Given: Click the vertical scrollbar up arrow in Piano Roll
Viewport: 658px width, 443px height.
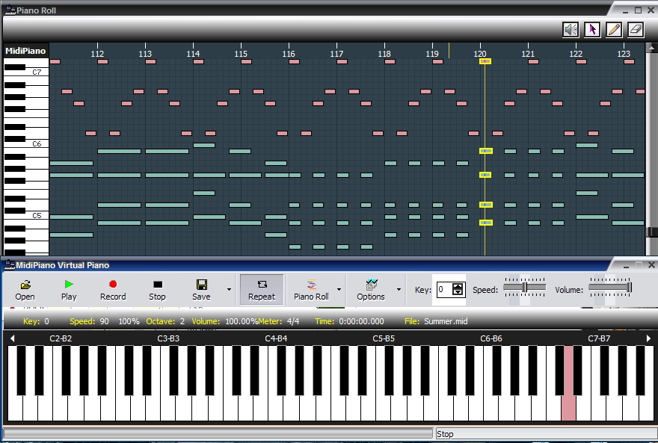Looking at the screenshot, I should [x=651, y=47].
